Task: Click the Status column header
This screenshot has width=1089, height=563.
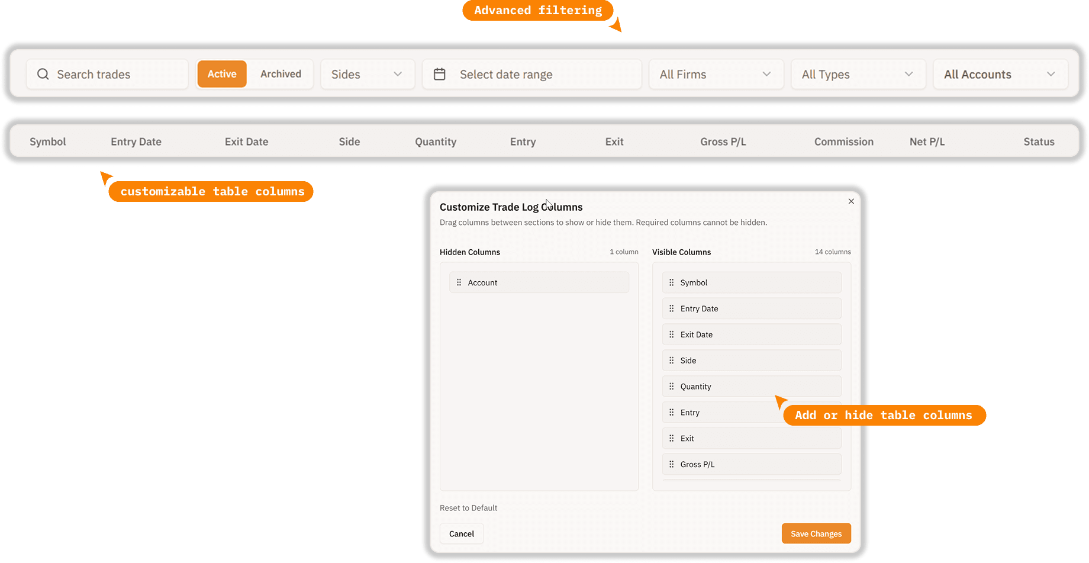Action: pyautogui.click(x=1039, y=141)
